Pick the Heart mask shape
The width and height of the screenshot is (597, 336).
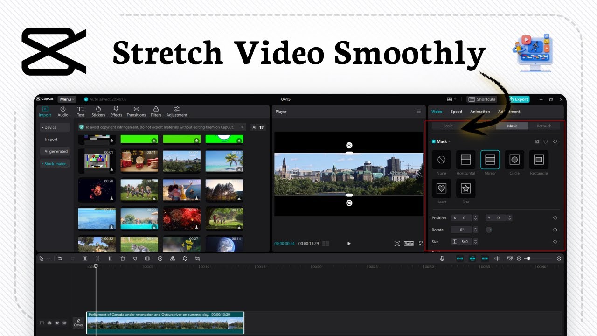[x=441, y=189]
